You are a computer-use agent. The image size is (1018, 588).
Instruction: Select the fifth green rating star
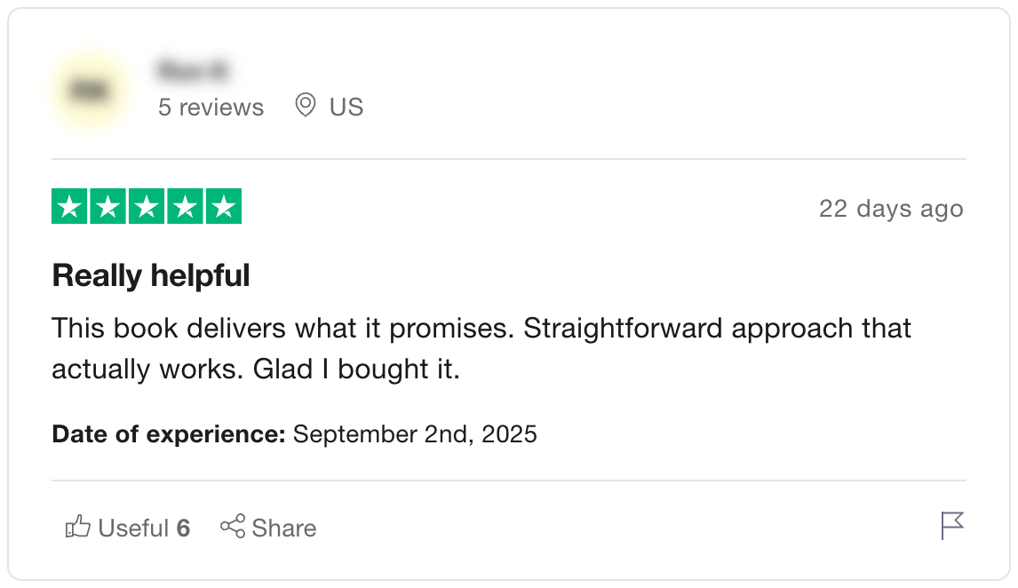224,208
